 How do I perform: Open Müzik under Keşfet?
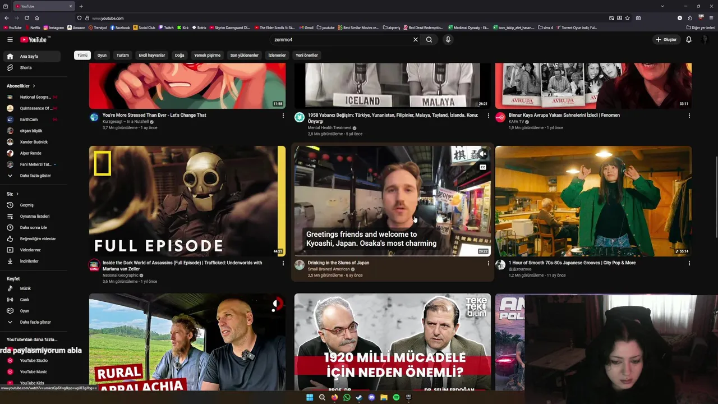click(x=31, y=288)
